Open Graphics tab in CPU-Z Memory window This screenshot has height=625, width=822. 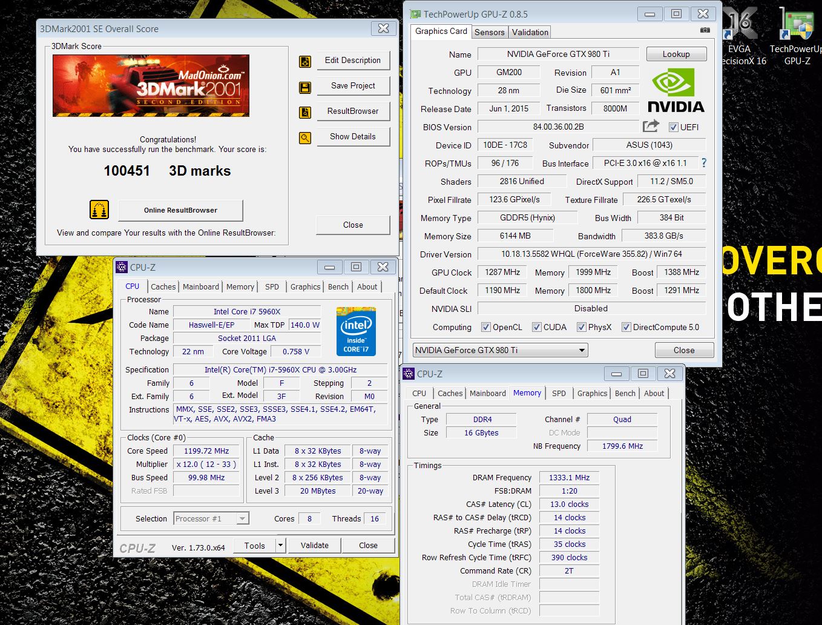coord(592,393)
